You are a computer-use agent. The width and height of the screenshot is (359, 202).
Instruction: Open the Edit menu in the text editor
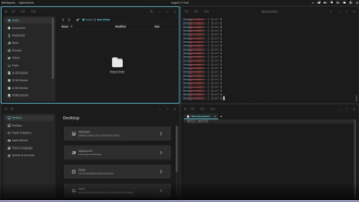pyautogui.click(x=202, y=109)
